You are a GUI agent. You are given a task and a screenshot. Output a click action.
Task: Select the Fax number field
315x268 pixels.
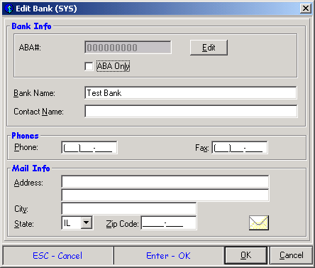point(240,148)
